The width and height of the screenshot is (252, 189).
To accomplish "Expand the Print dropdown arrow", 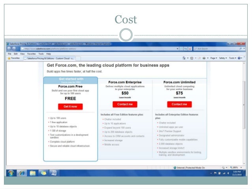I will point(208,58).
